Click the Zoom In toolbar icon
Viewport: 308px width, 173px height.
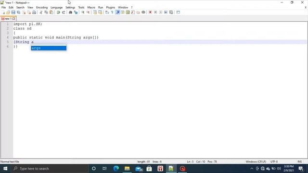[x=83, y=12]
